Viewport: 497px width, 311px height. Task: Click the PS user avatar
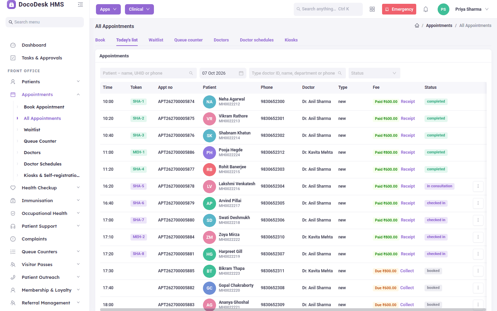click(x=444, y=9)
